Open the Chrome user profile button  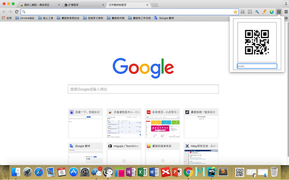[286, 4]
